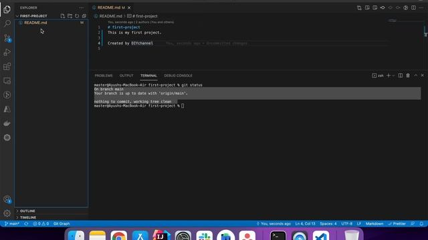Click the 'Created by DIYchannel' line in editor
This screenshot has width=428, height=240.
[x=130, y=43]
